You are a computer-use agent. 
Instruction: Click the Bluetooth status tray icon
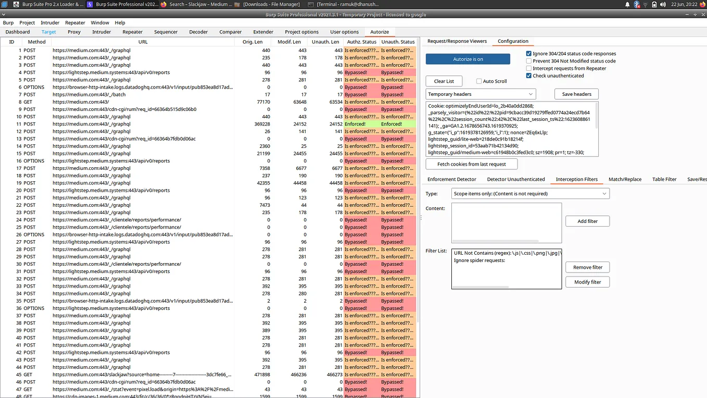[x=636, y=4]
